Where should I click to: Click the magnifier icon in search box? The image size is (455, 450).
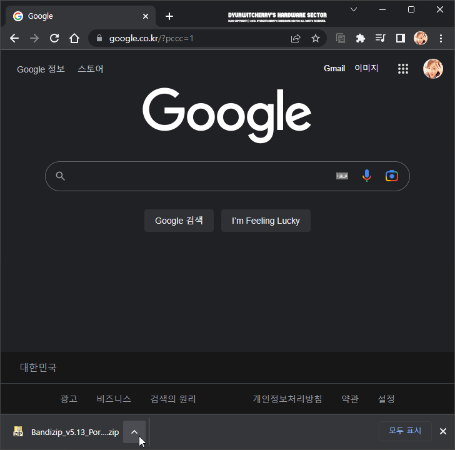point(61,176)
